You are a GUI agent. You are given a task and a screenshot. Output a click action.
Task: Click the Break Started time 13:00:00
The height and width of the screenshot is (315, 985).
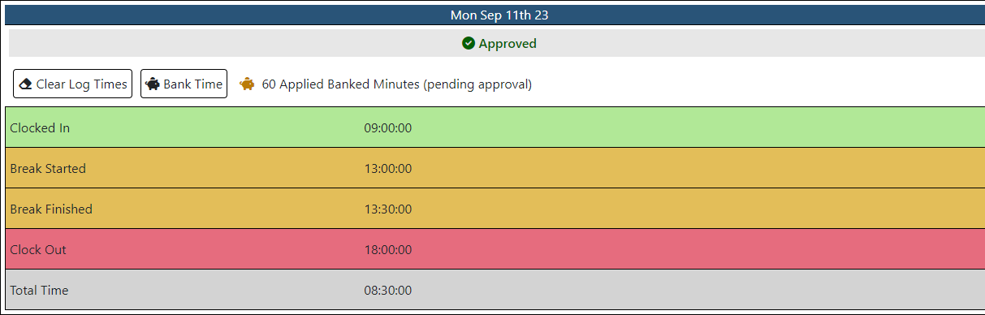(388, 168)
